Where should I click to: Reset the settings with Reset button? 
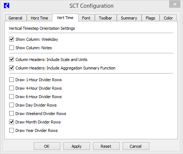(106, 146)
